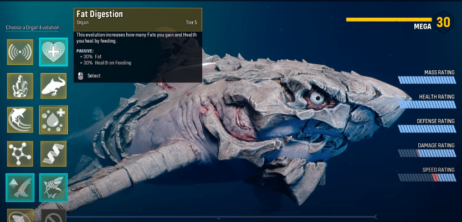Click the Mass Rating bar
This screenshot has height=222, width=462.
(427, 80)
